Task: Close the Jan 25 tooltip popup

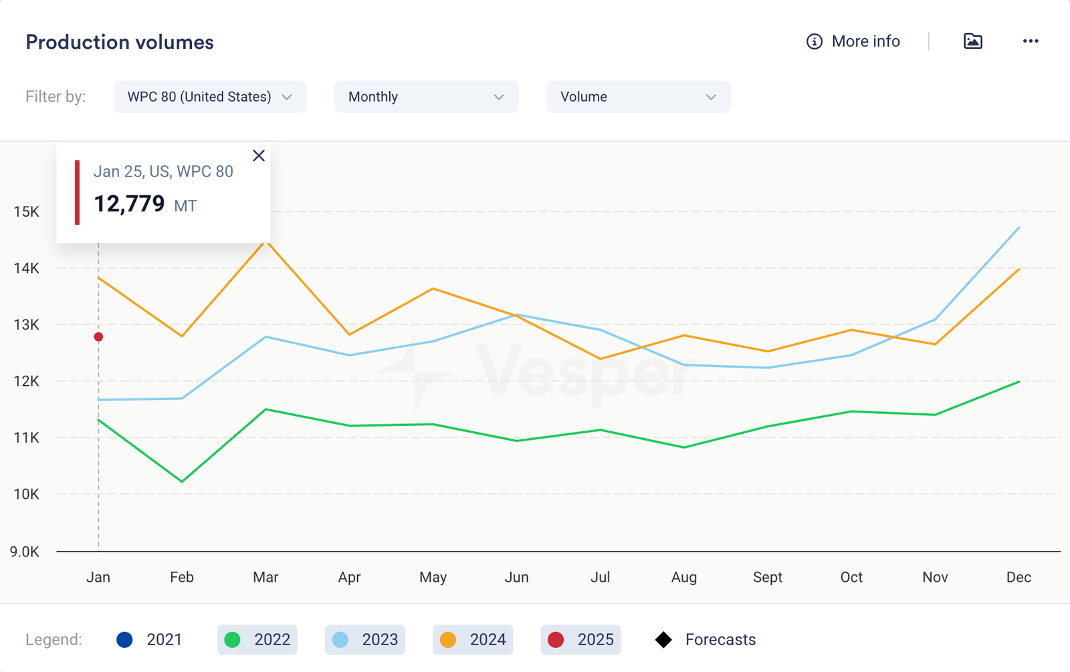Action: tap(259, 156)
